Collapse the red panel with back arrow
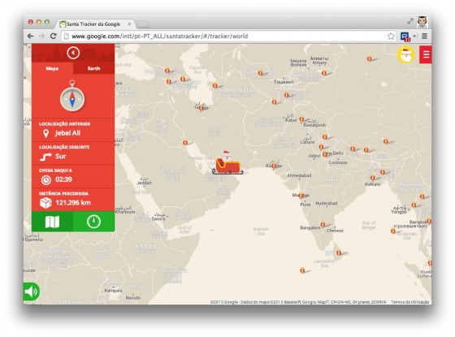This screenshot has height=337, width=455. coord(73,53)
